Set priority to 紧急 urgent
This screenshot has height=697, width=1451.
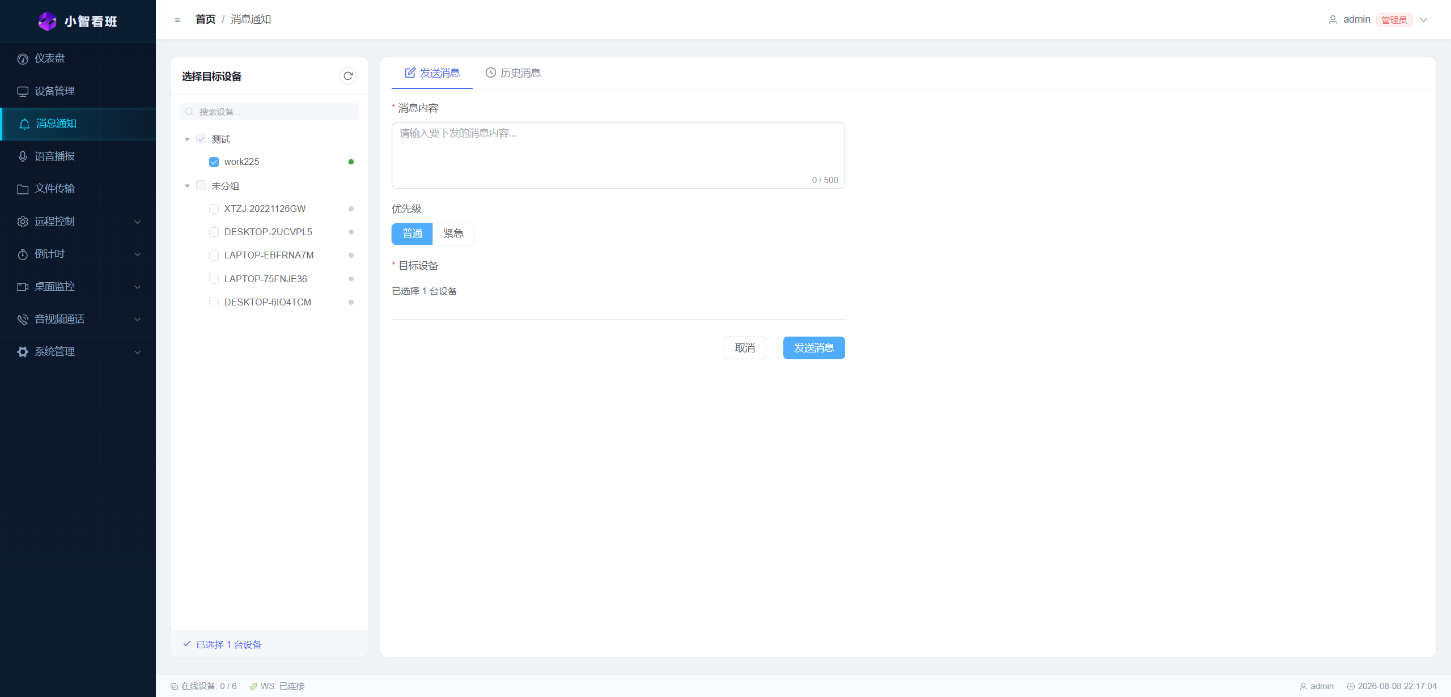click(453, 234)
